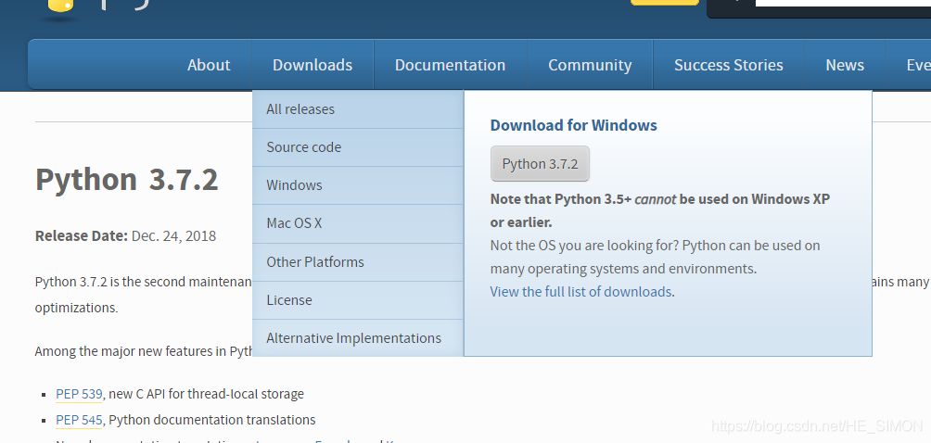
Task: Click the Downloads navigation item
Action: pos(312,65)
